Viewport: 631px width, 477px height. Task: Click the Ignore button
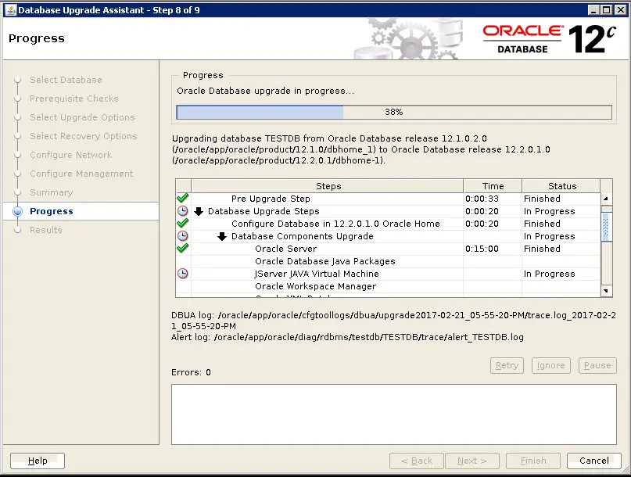coord(551,365)
